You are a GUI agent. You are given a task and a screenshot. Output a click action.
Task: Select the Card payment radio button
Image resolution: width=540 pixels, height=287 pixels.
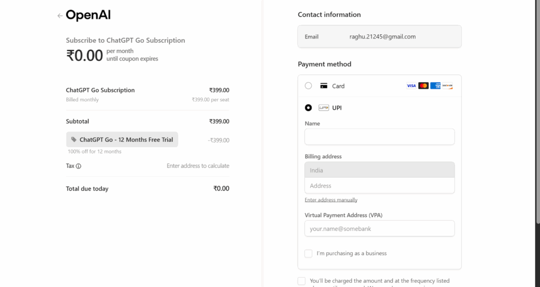(308, 86)
